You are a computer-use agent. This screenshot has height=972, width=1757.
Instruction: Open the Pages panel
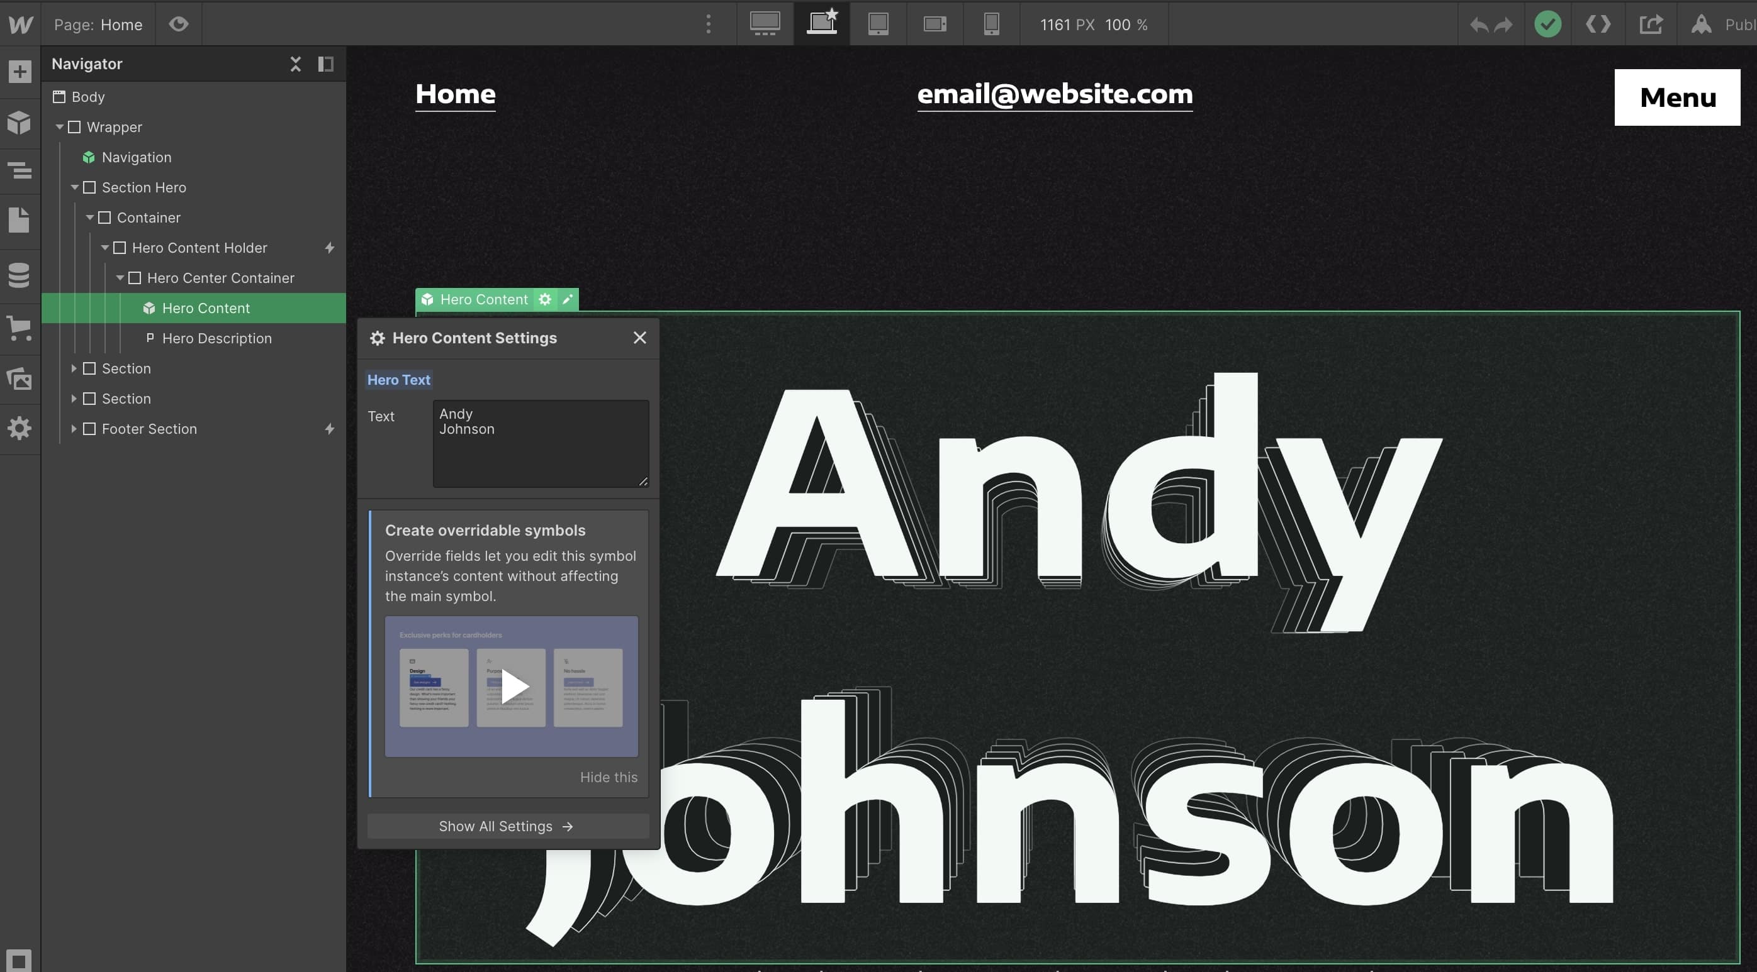click(x=20, y=219)
